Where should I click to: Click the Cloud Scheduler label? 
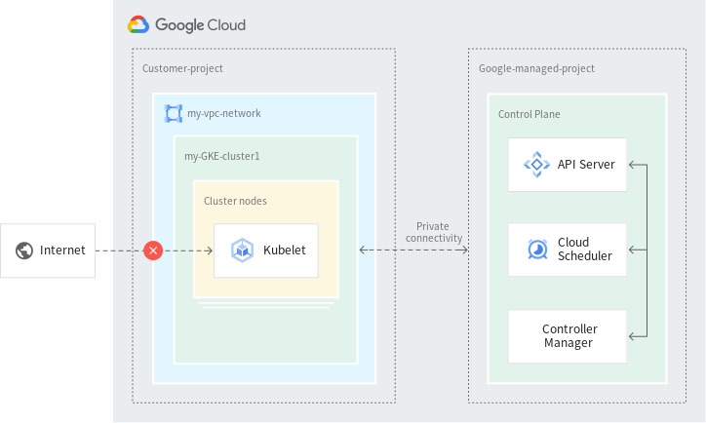584,250
